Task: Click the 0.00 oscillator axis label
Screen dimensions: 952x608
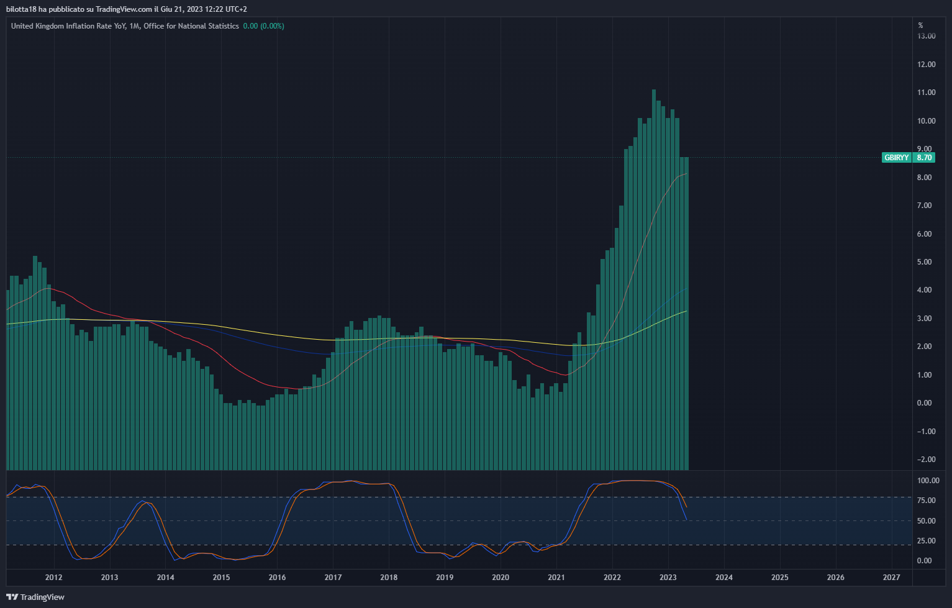Action: pyautogui.click(x=925, y=561)
